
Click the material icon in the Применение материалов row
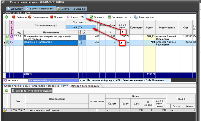pos(80,42)
